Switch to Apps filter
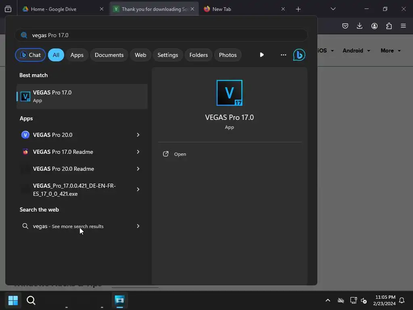 pos(77,55)
